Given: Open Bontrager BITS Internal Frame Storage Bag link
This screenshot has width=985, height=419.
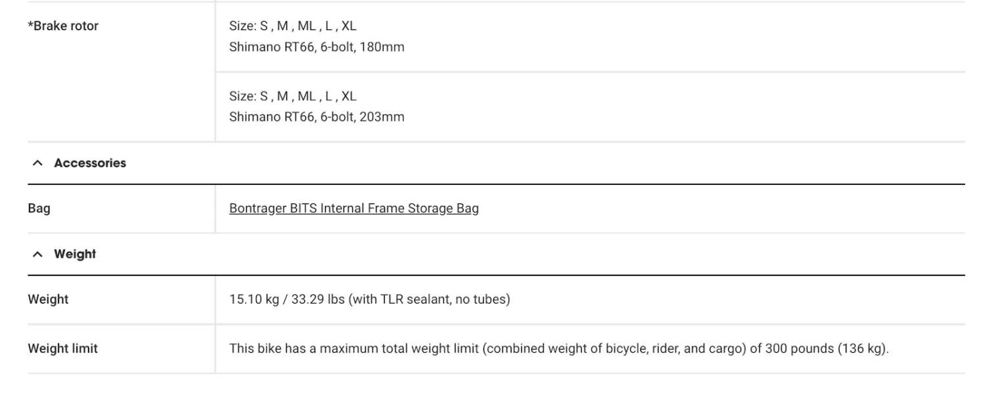Looking at the screenshot, I should click(353, 209).
